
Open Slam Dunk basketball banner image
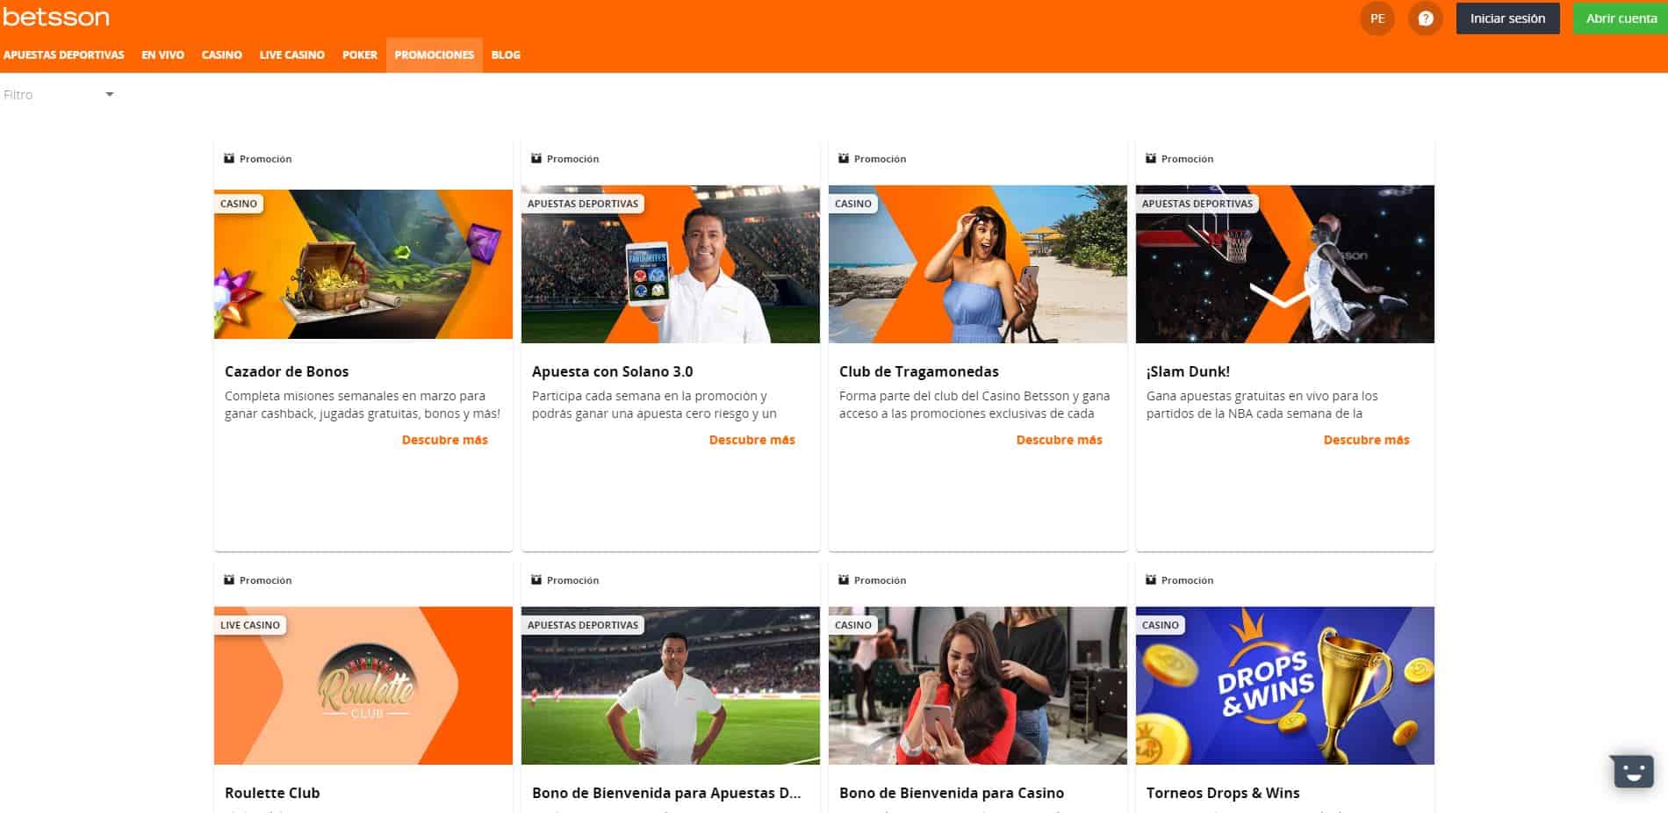point(1285,264)
